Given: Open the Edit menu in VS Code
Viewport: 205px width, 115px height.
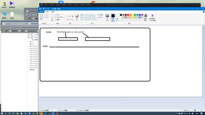Looking at the screenshot, I should [52, 5].
